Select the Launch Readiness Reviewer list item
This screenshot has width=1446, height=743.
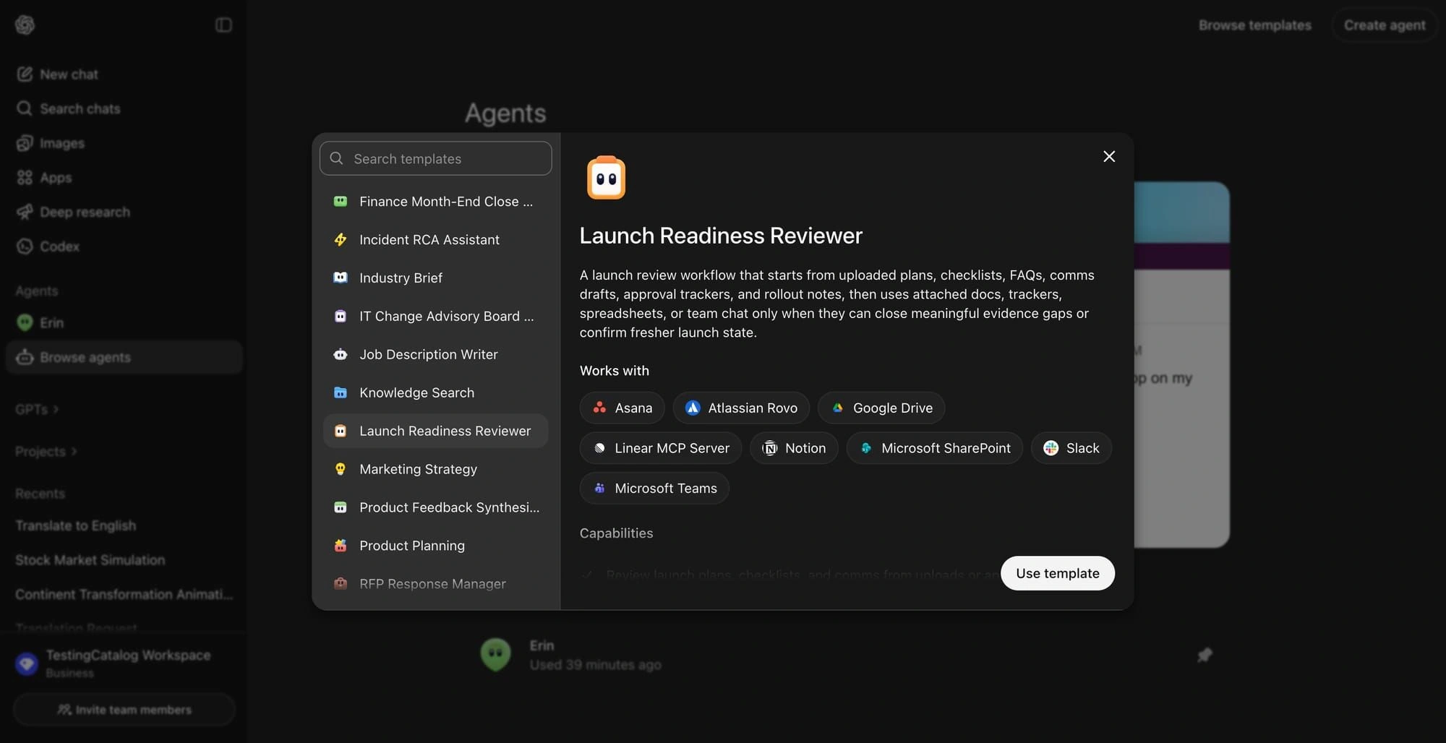coord(435,431)
